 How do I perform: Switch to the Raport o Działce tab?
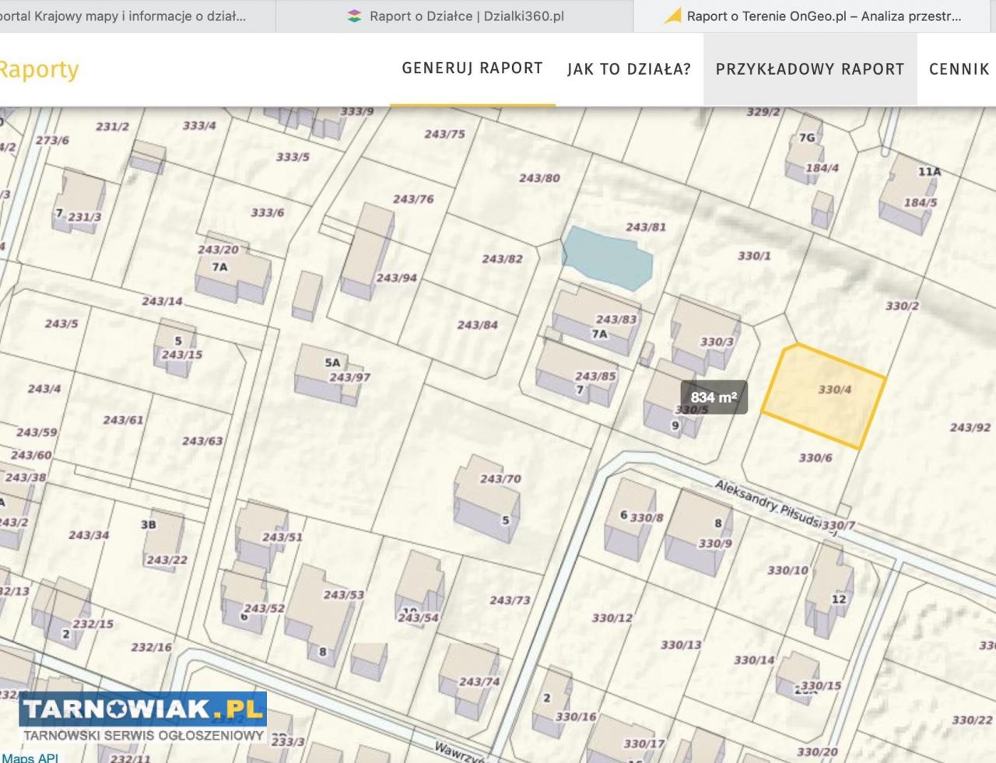(x=466, y=16)
